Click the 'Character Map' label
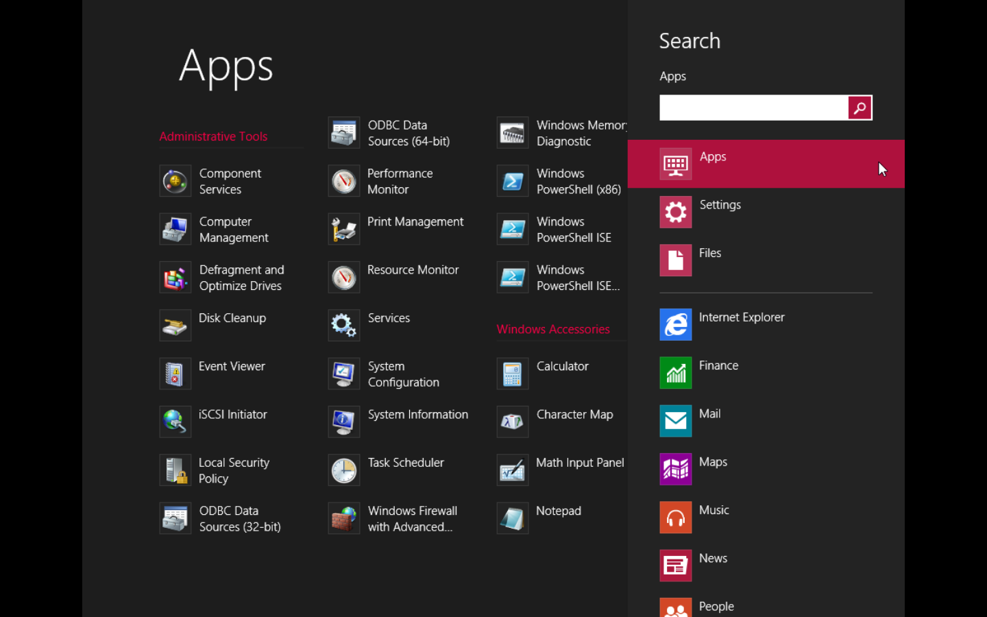Image resolution: width=987 pixels, height=617 pixels. pyautogui.click(x=574, y=415)
